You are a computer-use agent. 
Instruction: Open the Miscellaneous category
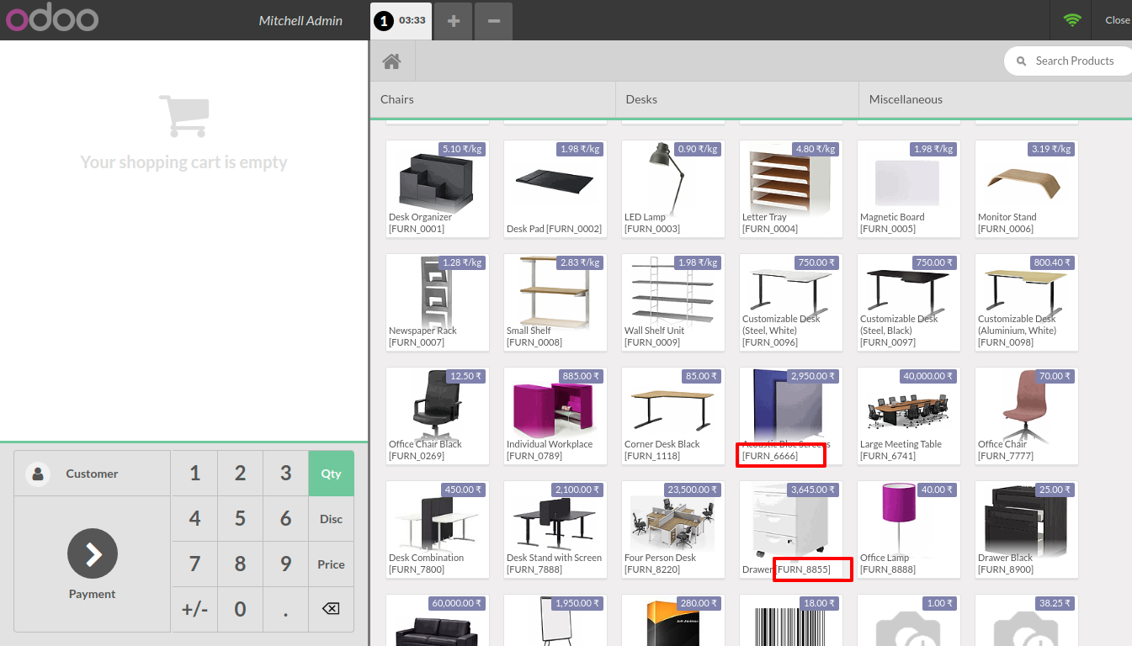pos(995,99)
